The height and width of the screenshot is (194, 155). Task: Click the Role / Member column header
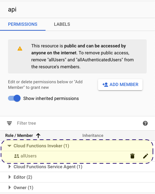click(19, 135)
